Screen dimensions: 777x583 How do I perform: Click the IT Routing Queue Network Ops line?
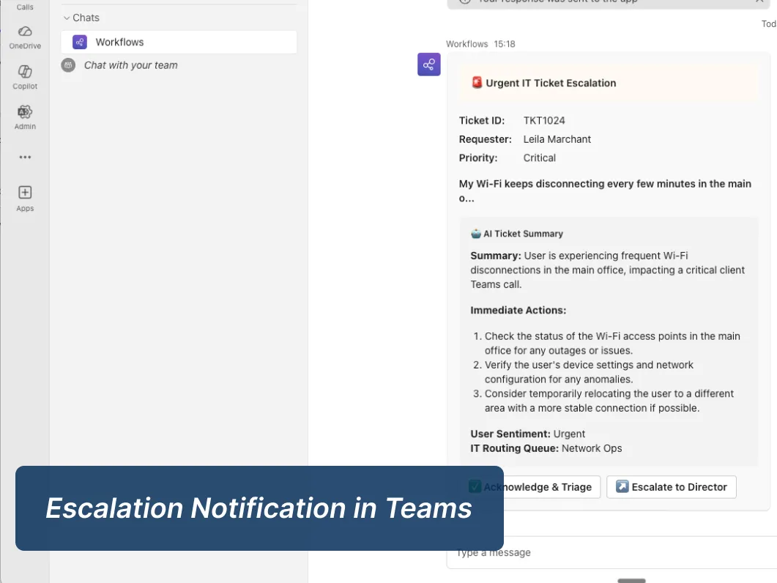point(546,448)
